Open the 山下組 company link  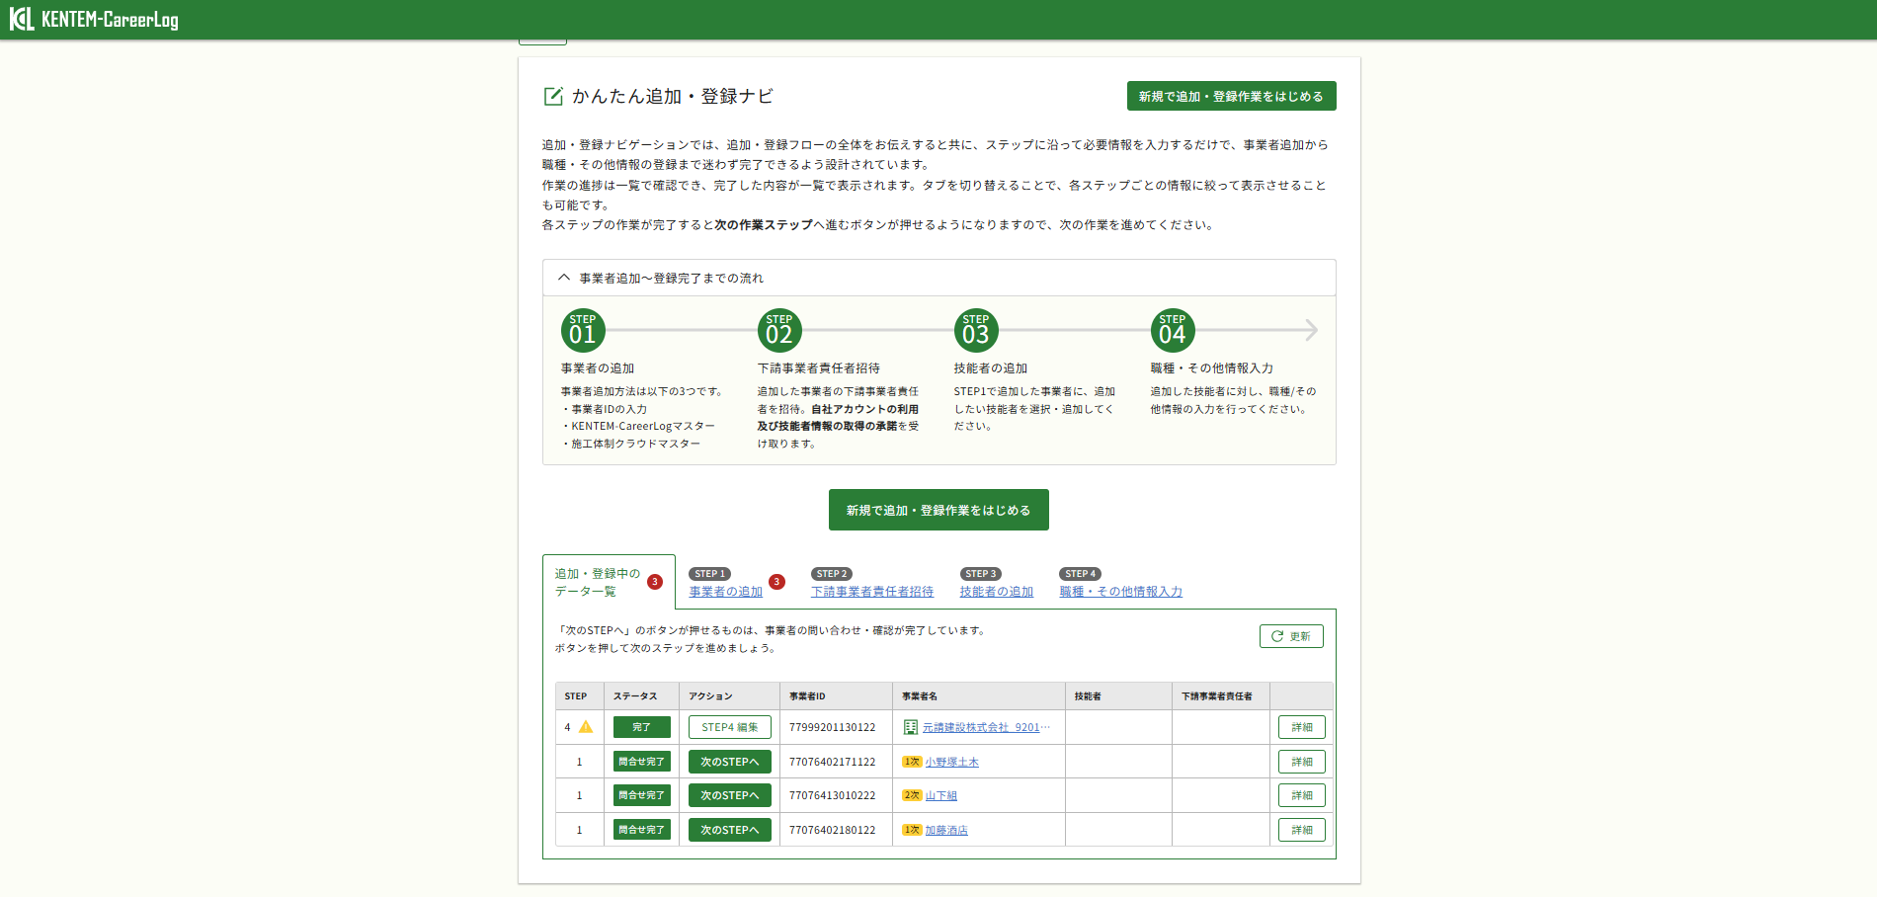940,795
